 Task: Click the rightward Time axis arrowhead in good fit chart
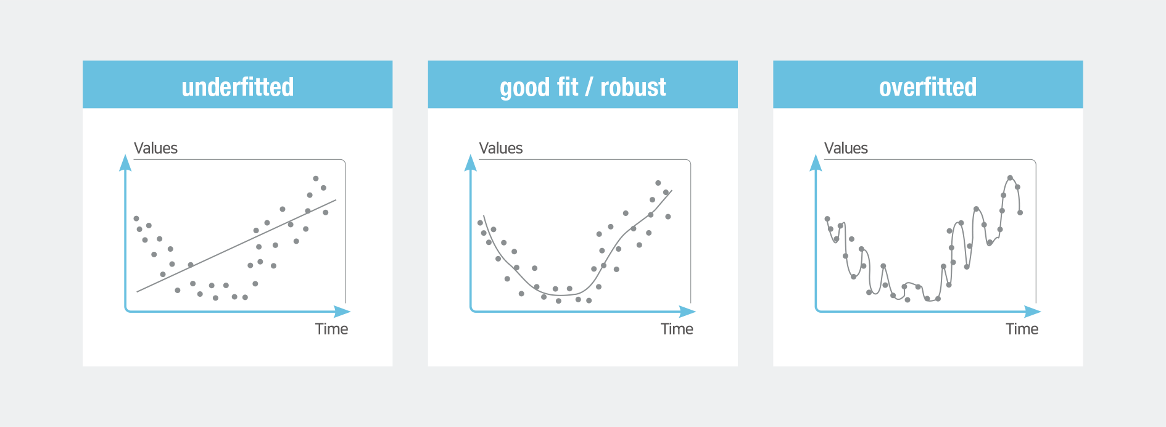687,311
